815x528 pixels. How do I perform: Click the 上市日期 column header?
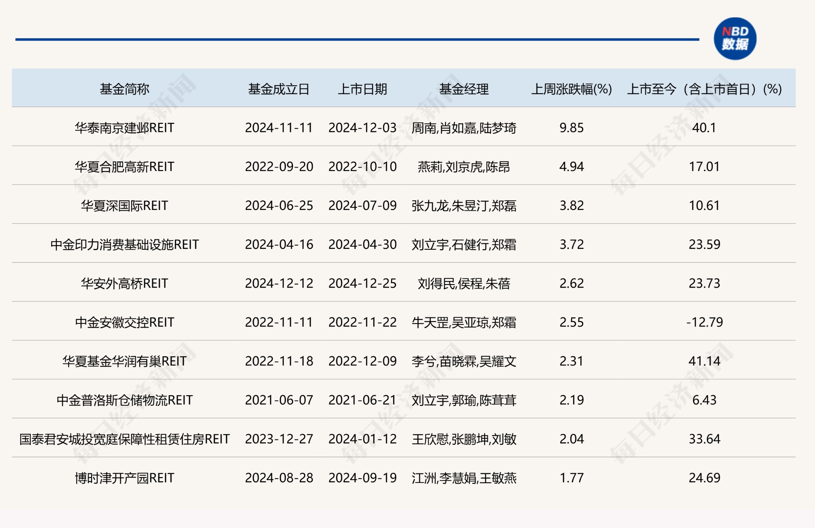[364, 88]
